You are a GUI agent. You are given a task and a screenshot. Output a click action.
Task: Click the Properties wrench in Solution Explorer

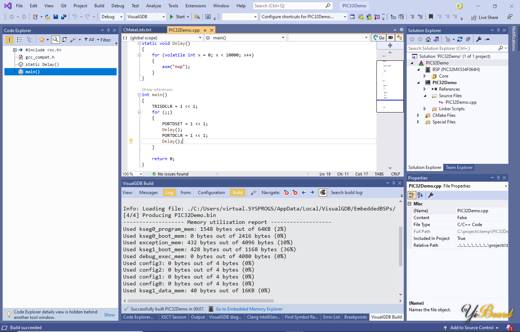[479, 39]
